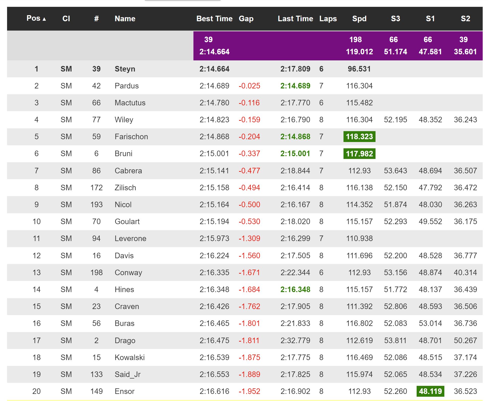Select overall best lap 2:14.664 in purple bar
The width and height of the screenshot is (488, 401).
(214, 52)
